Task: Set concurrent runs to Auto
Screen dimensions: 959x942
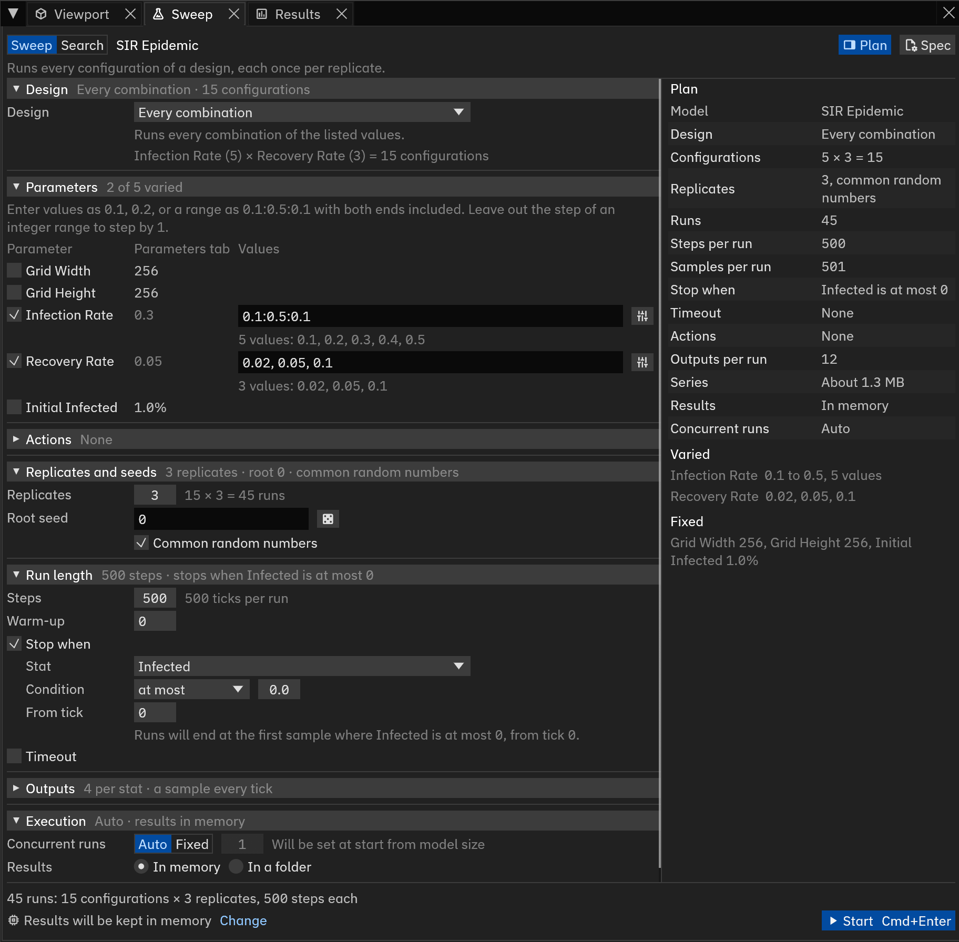Action: click(152, 844)
